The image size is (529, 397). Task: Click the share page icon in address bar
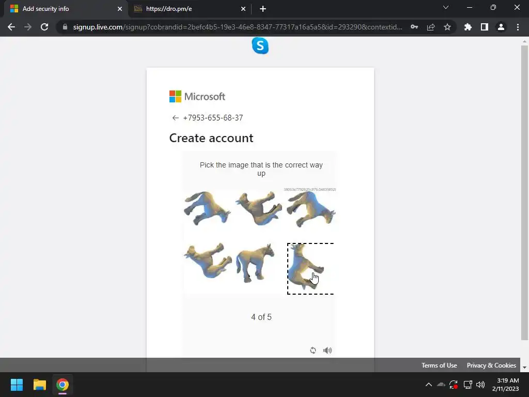tap(431, 27)
